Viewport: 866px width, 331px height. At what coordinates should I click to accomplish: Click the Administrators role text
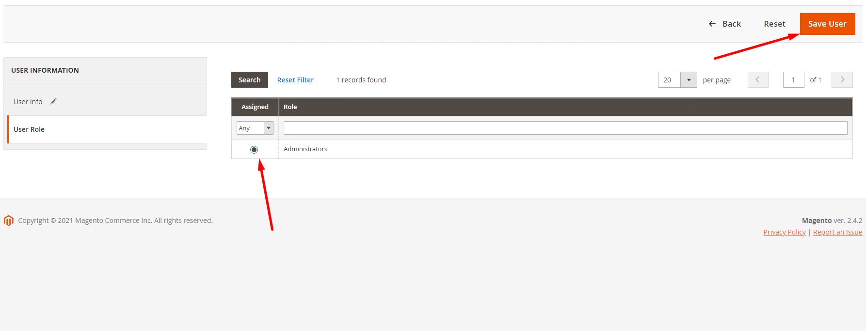click(305, 149)
